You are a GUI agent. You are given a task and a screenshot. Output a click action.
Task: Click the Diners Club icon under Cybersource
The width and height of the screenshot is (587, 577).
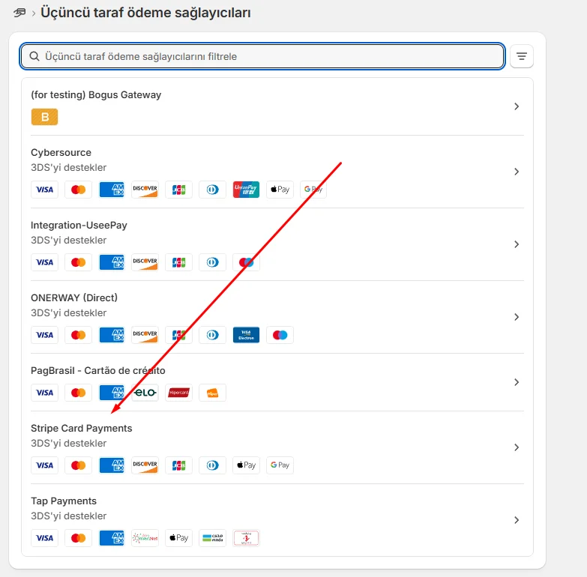(x=212, y=190)
